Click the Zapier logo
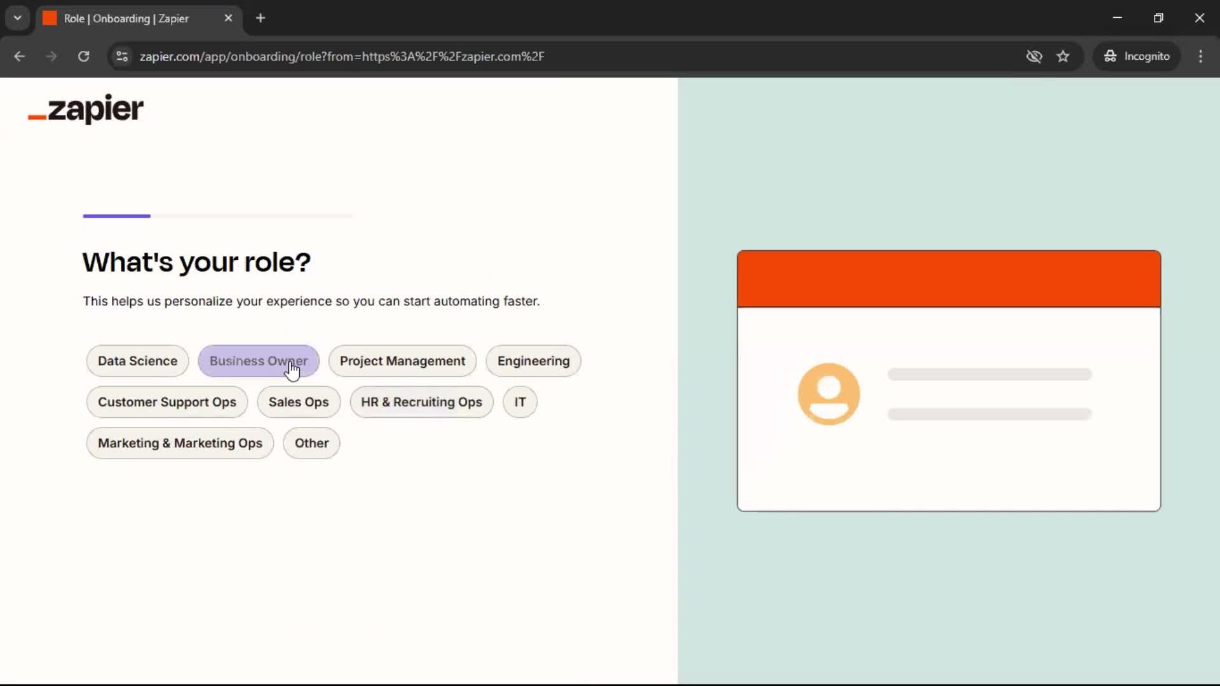 click(x=86, y=109)
